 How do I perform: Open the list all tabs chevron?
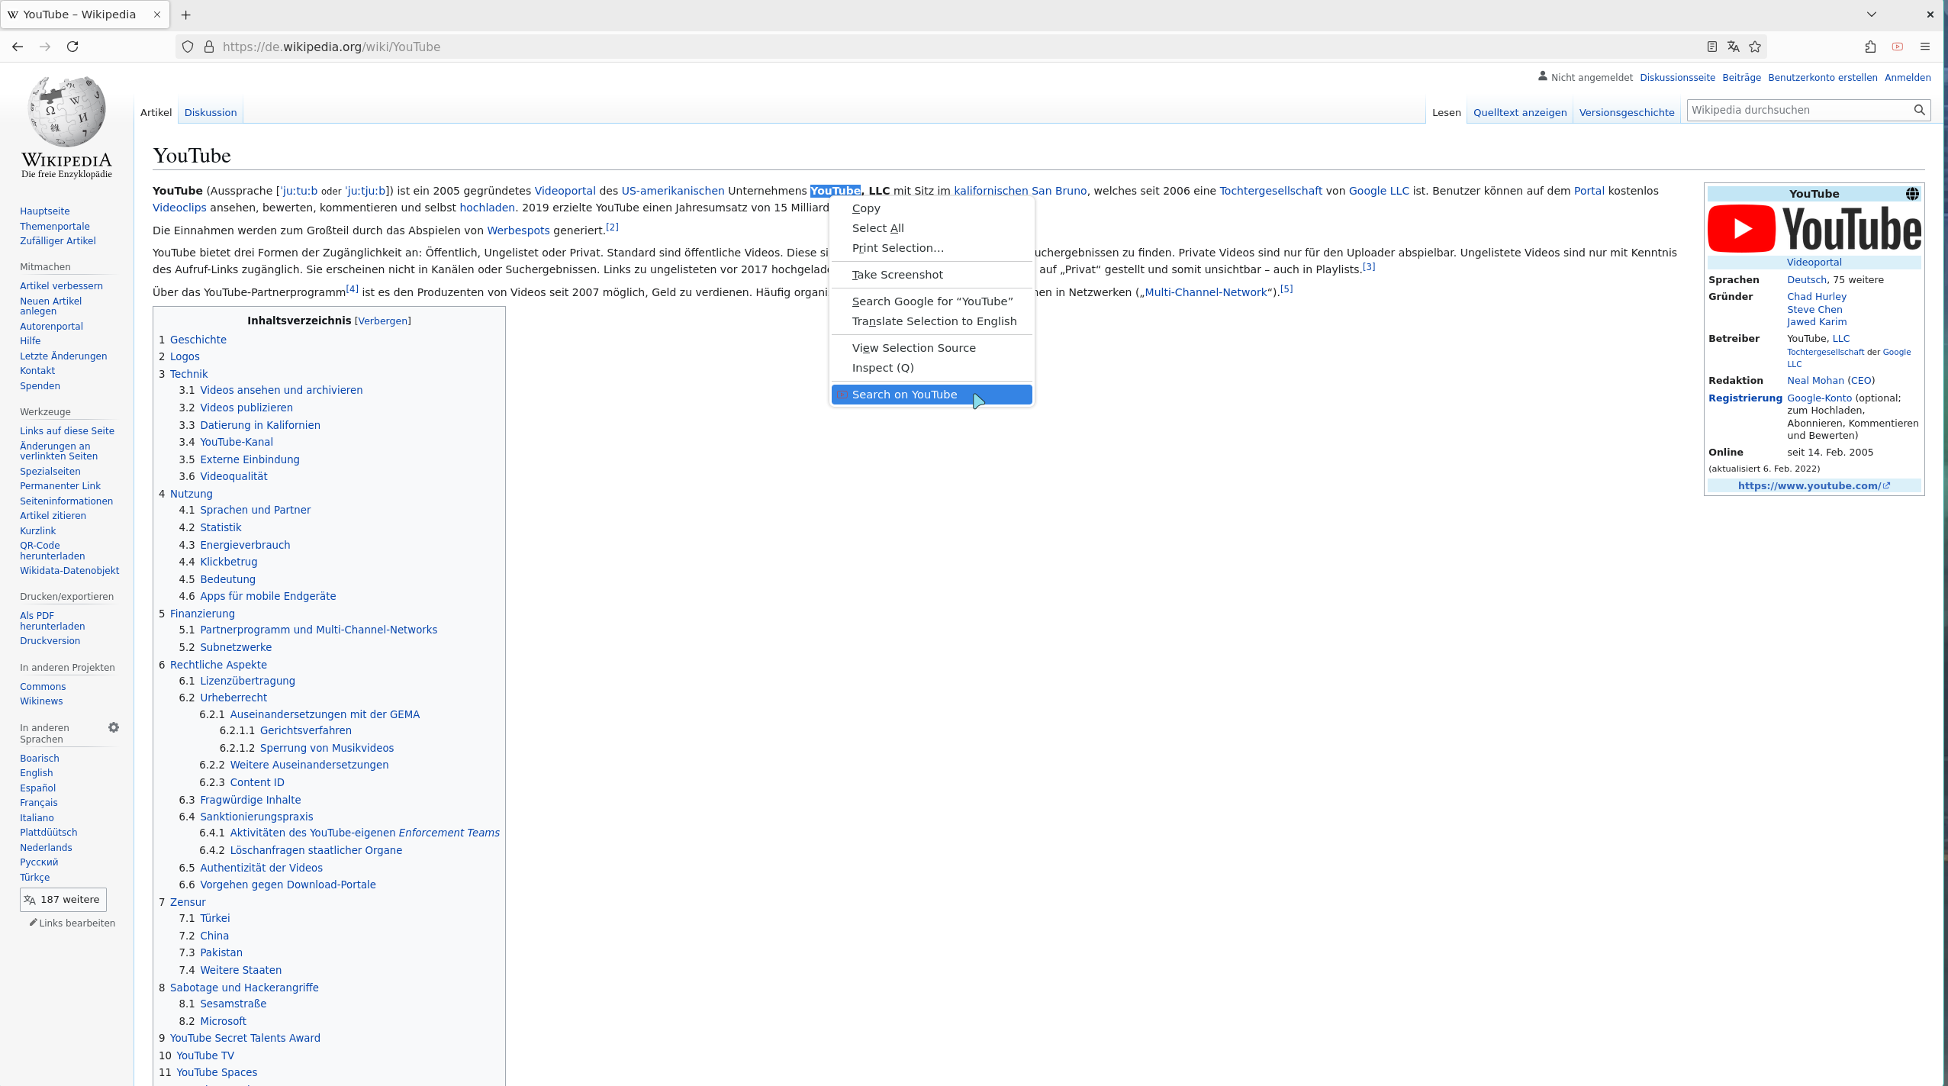(1872, 15)
